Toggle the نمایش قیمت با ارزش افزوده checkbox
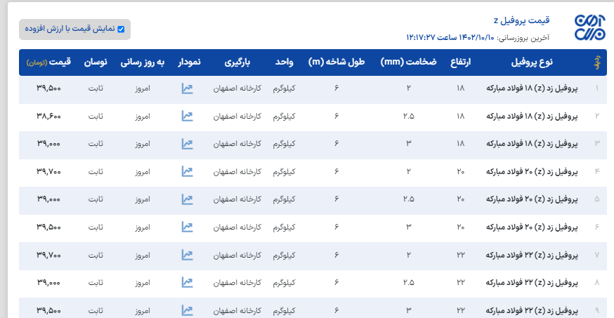This screenshot has height=318, width=614. (x=121, y=29)
